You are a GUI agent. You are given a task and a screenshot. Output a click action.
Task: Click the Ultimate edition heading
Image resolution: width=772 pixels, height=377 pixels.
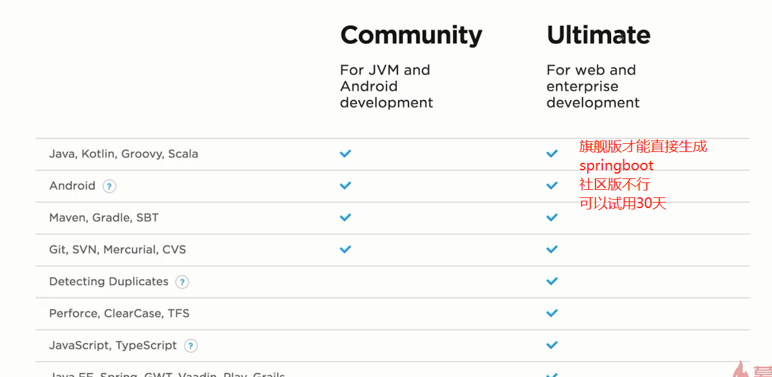tap(598, 35)
